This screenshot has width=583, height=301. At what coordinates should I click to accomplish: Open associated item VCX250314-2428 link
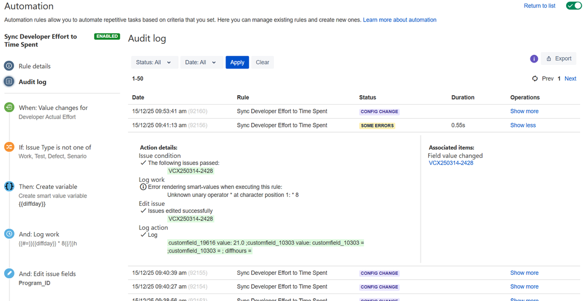click(451, 163)
